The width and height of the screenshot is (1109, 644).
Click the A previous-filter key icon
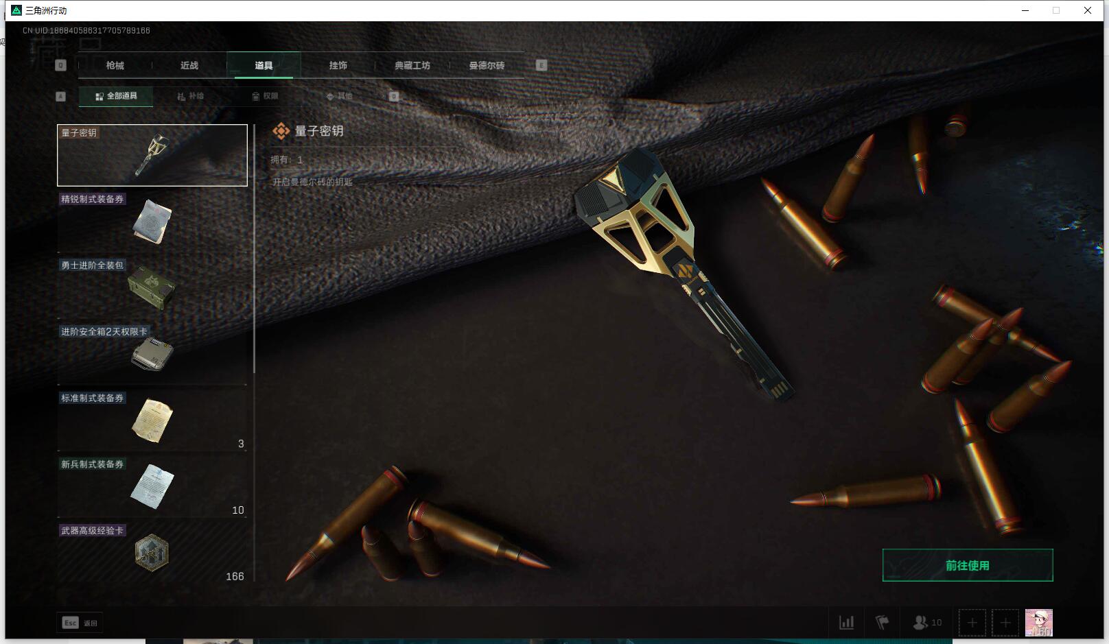(x=60, y=96)
